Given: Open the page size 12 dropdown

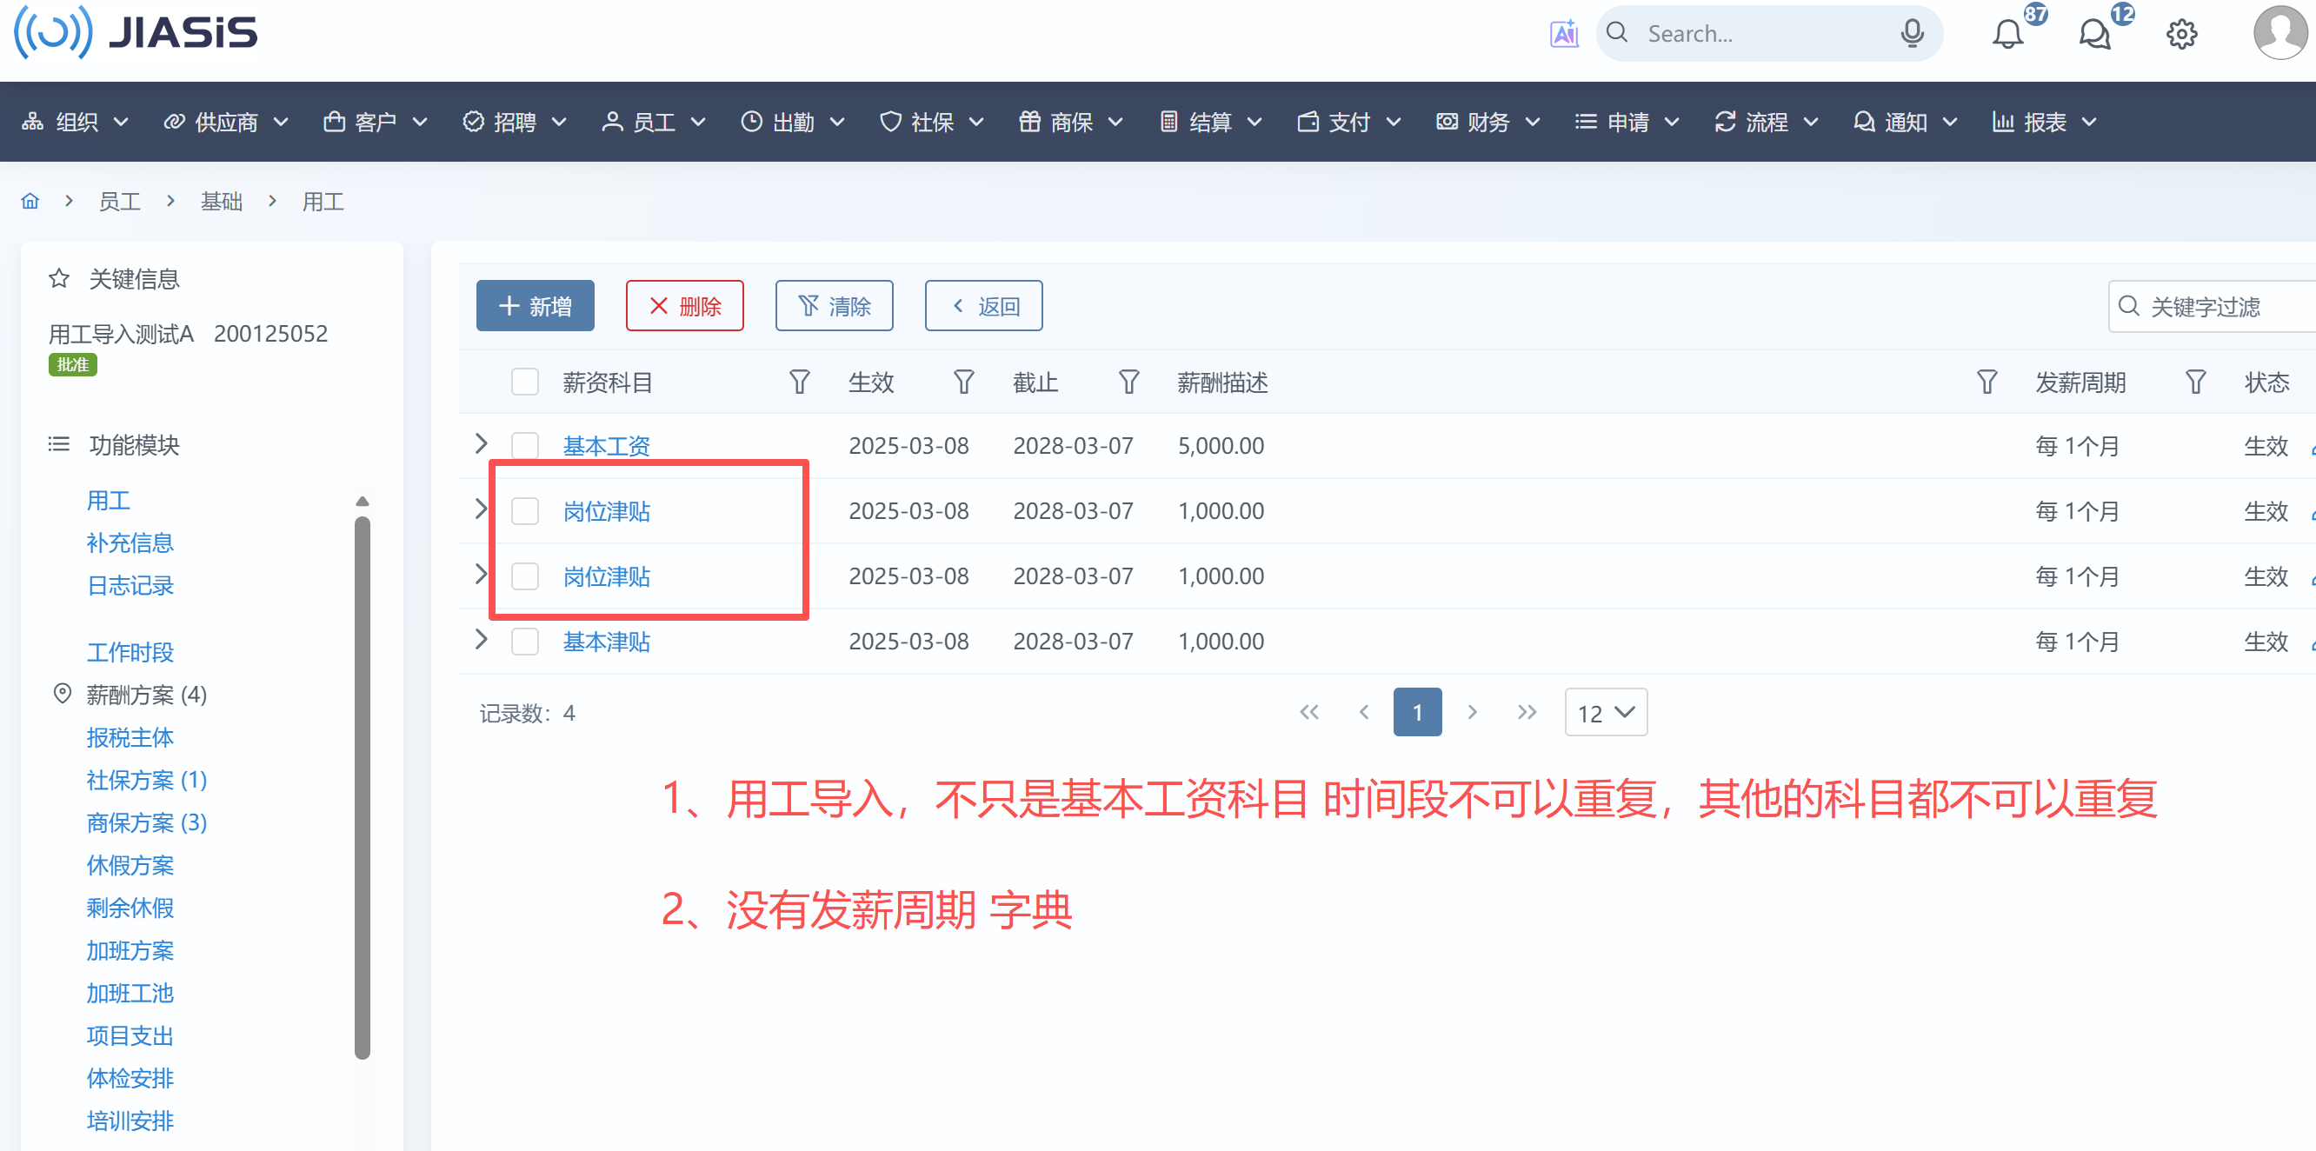Looking at the screenshot, I should (x=1605, y=713).
